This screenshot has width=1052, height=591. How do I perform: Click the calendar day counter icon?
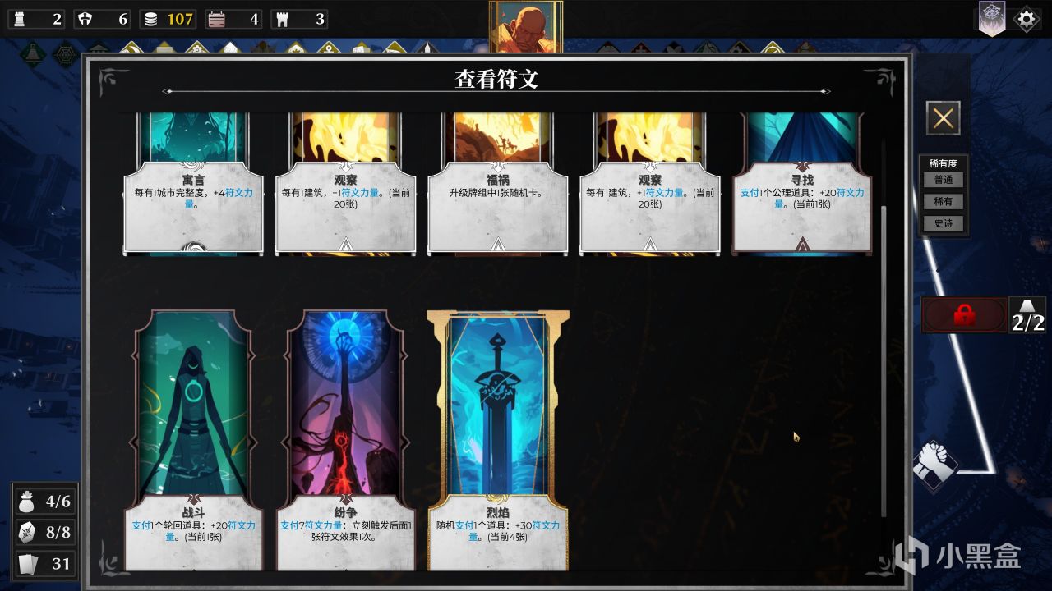pyautogui.click(x=216, y=19)
